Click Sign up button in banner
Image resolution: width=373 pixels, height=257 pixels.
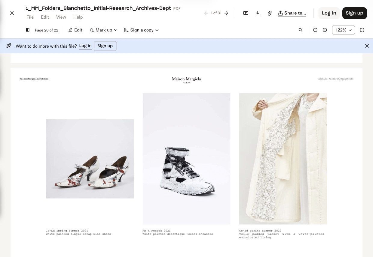click(105, 46)
